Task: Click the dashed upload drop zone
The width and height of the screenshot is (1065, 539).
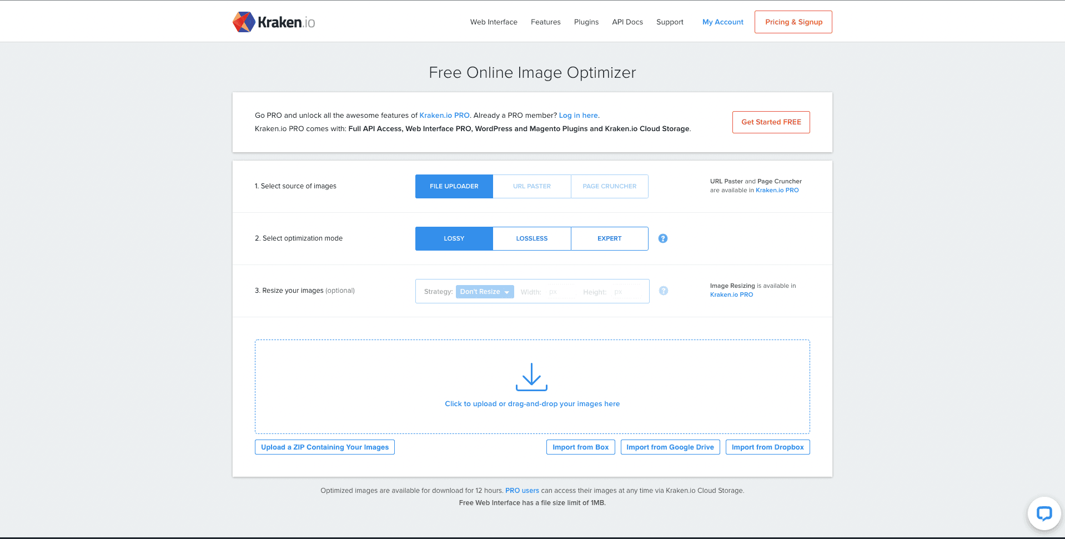Action: 532,387
